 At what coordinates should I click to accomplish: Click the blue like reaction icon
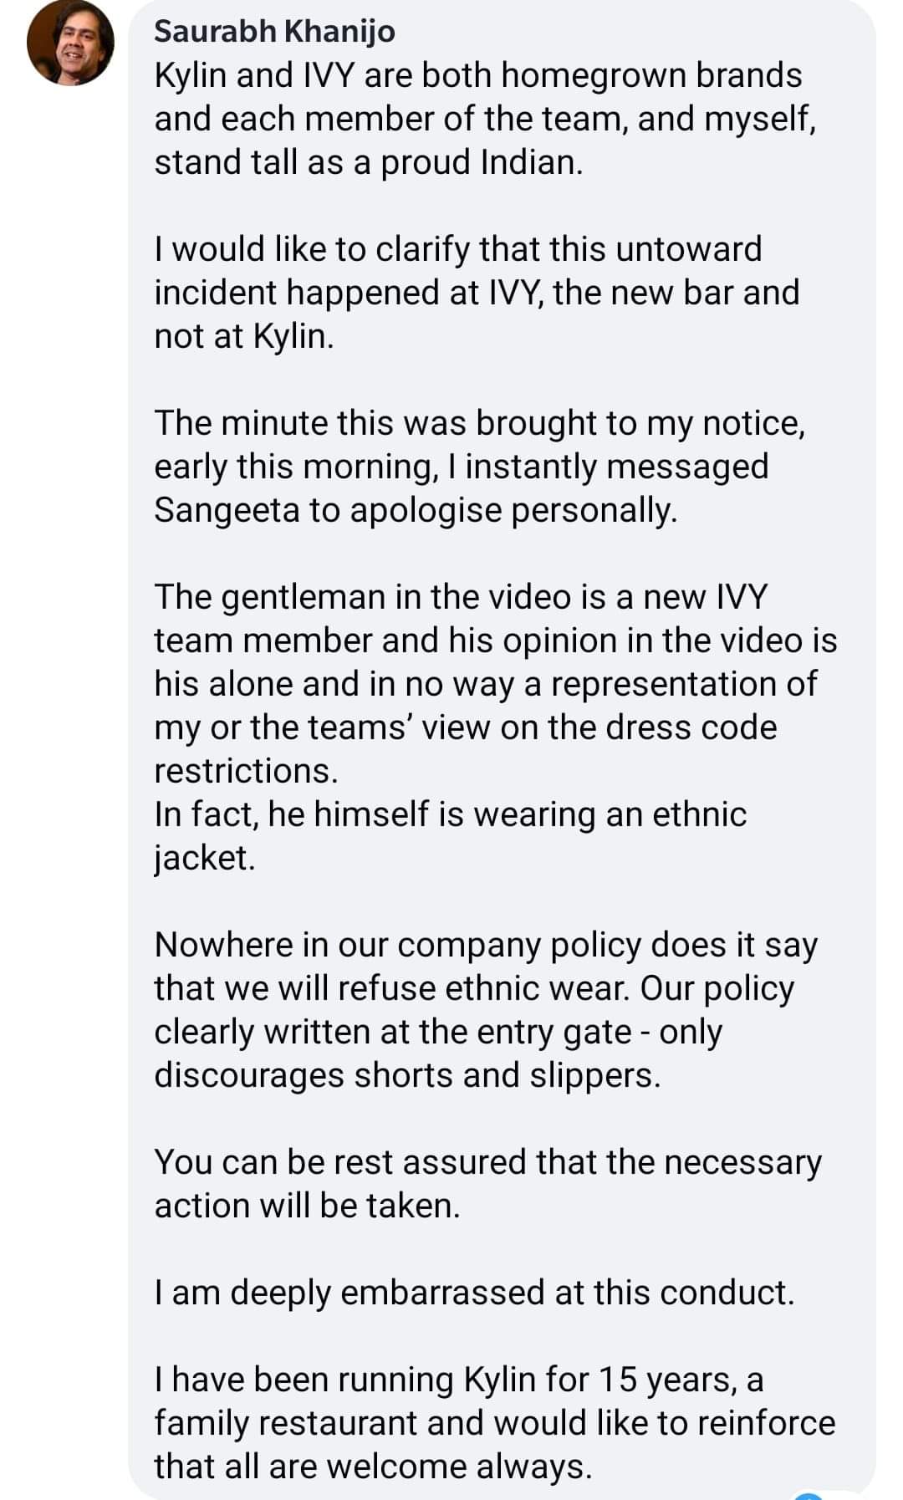coord(809,1495)
